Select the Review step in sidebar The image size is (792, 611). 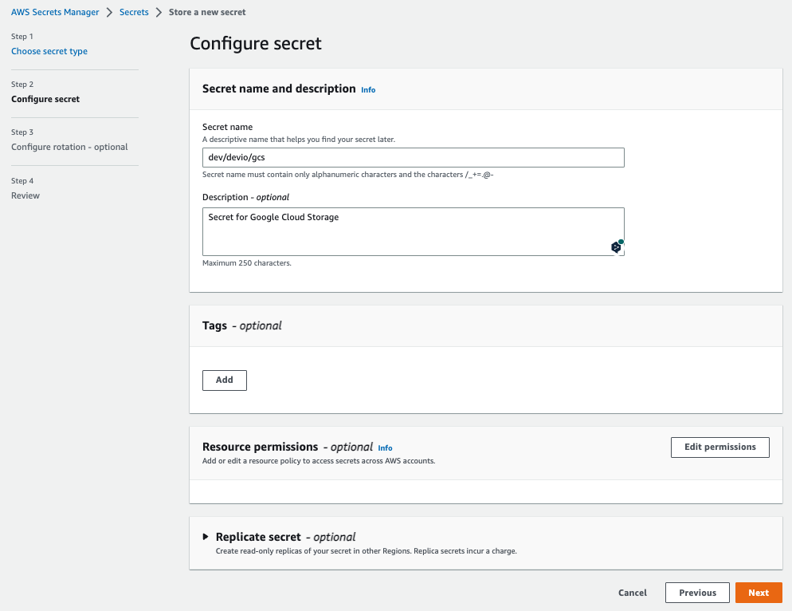25,195
